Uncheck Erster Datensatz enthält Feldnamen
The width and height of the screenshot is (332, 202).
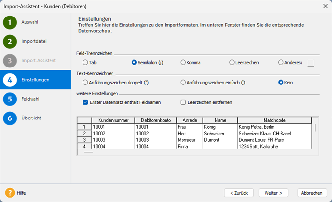85,102
